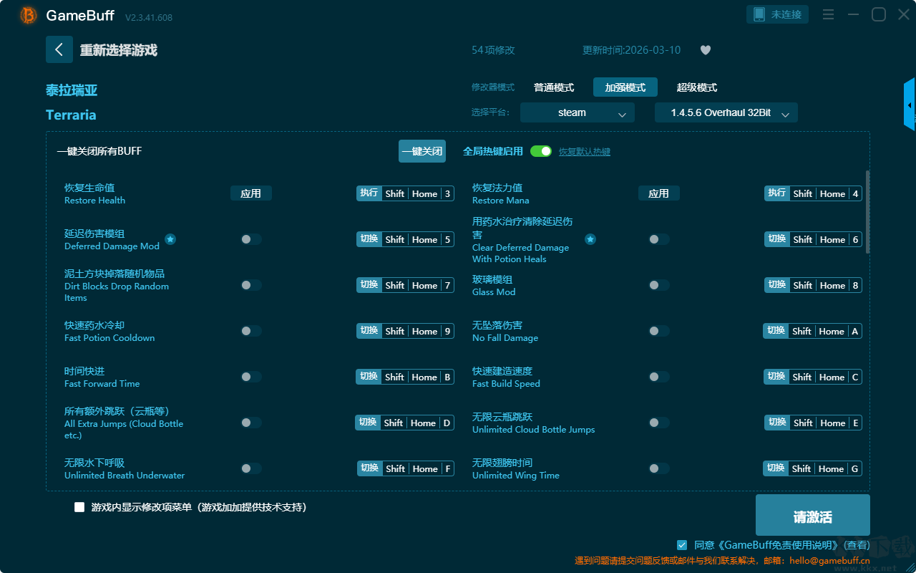Viewport: 916px width, 573px height.
Task: Click 未连接 not-connected status button
Action: click(778, 14)
